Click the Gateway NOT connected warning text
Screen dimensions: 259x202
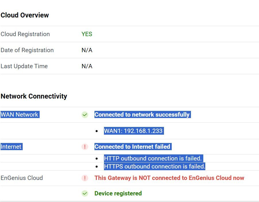(169, 178)
